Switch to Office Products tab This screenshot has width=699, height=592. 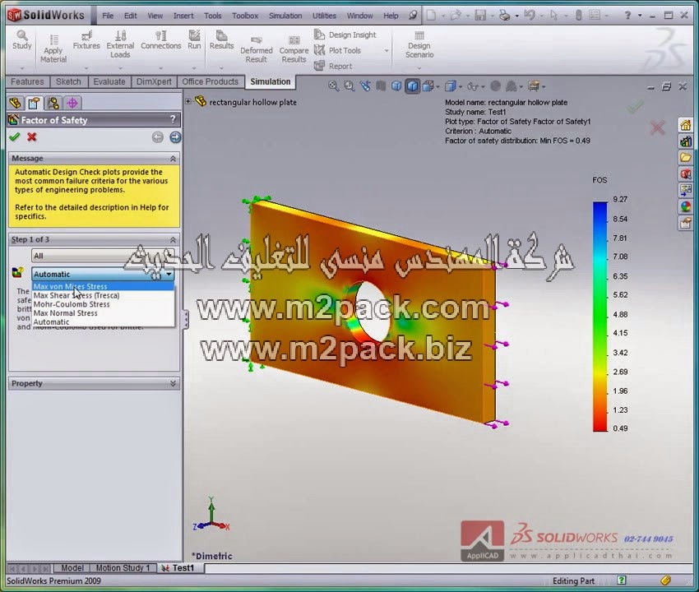(x=210, y=81)
